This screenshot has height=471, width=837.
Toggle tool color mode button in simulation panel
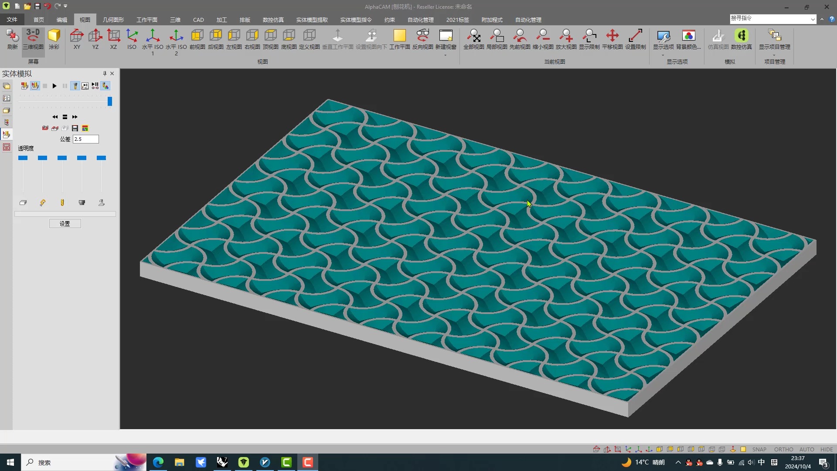[105, 86]
